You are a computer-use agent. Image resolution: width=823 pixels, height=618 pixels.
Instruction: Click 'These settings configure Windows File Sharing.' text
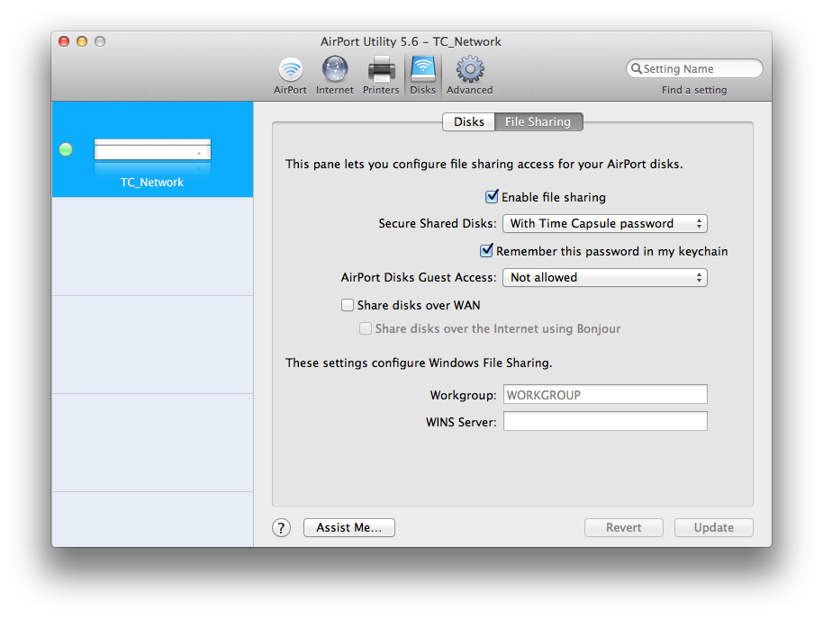419,363
